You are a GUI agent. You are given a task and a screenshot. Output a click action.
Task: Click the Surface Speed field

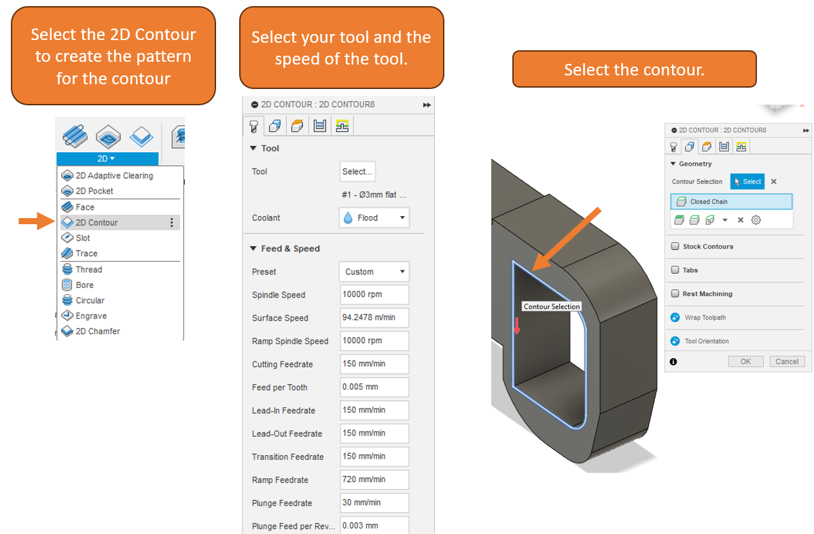(x=374, y=317)
